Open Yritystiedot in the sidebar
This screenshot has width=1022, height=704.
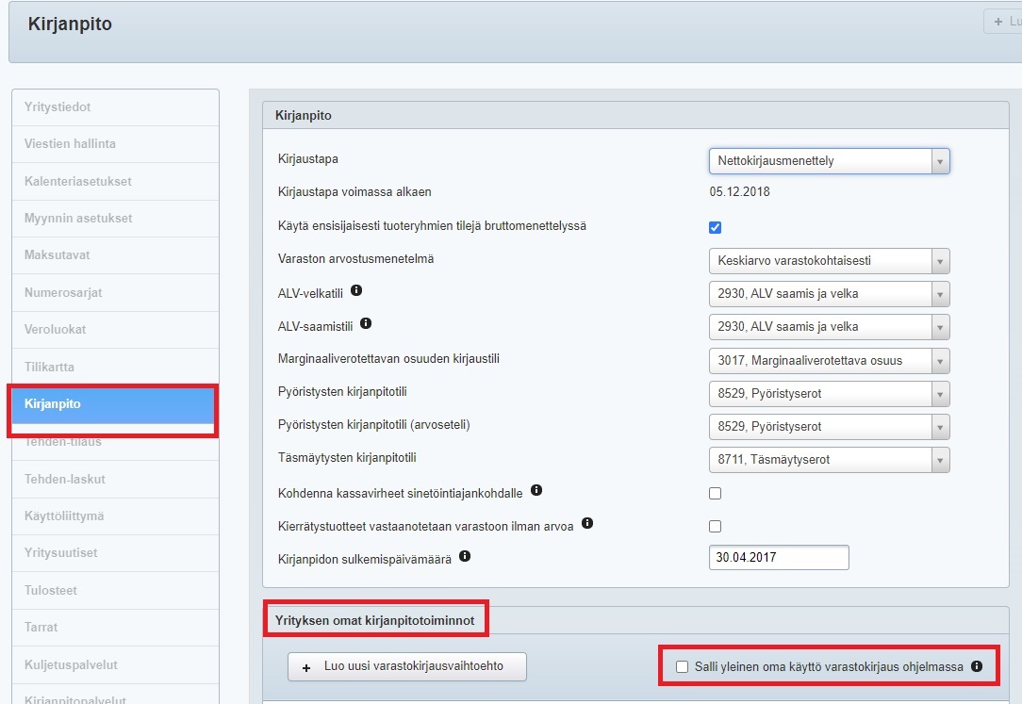point(58,107)
